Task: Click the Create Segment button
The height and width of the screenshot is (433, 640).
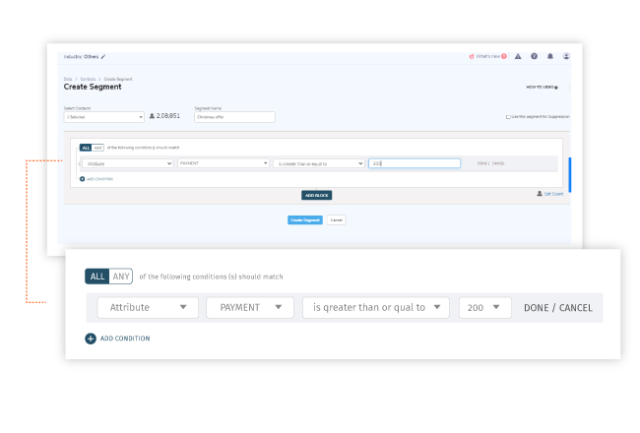Action: (x=305, y=220)
